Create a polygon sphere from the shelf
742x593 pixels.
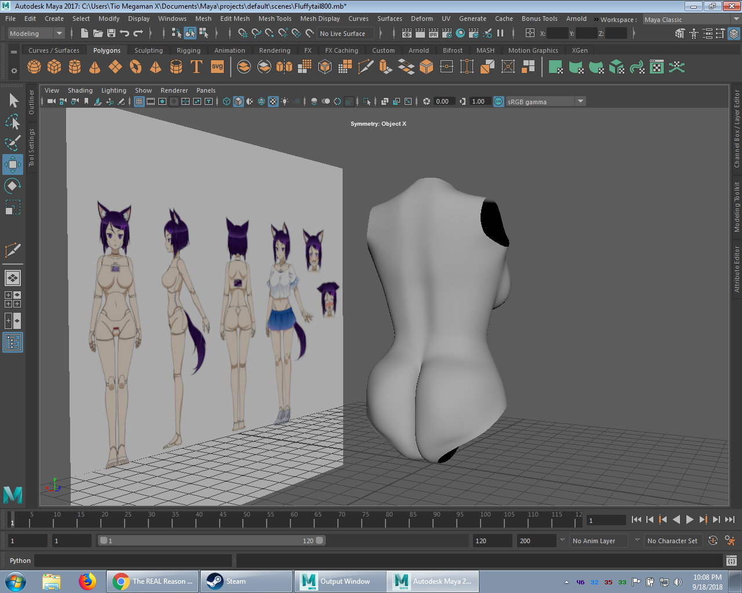point(34,67)
